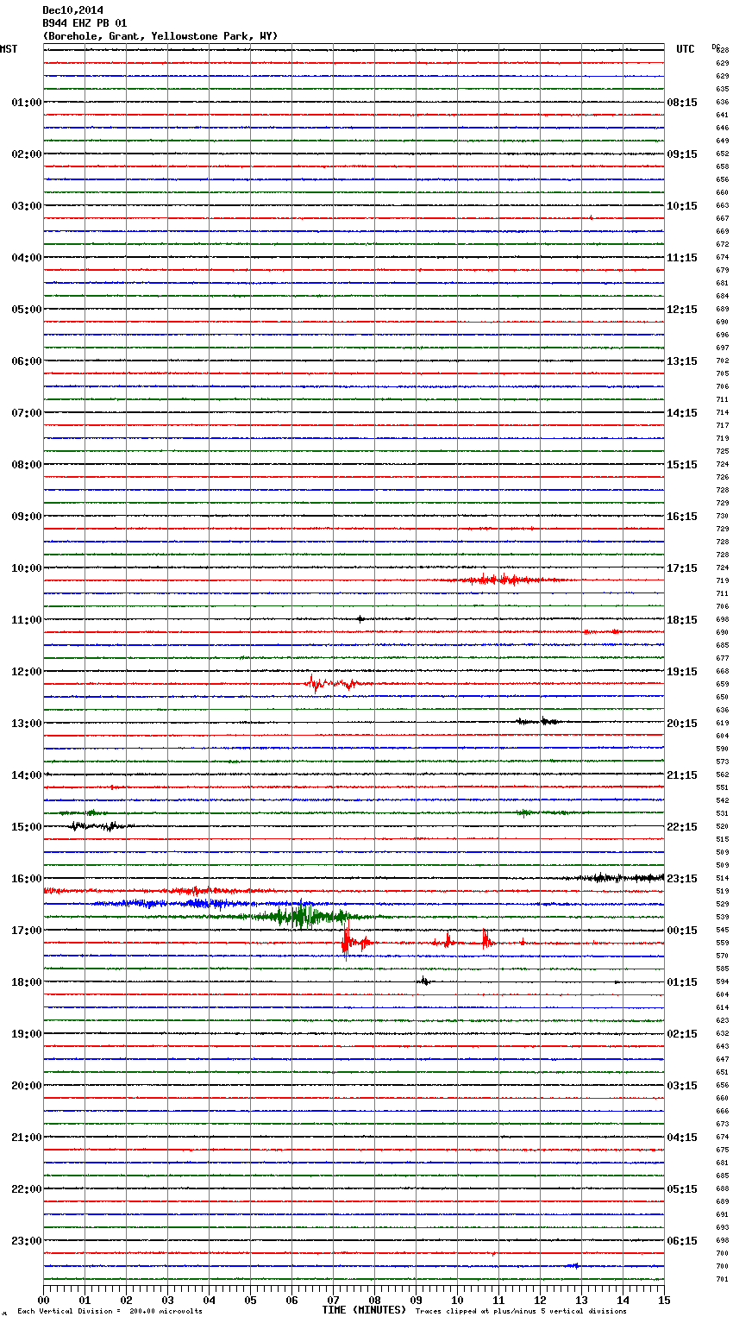Select the '01:00' MST hour label
Screen dimensions: 733x1323
click(27, 103)
